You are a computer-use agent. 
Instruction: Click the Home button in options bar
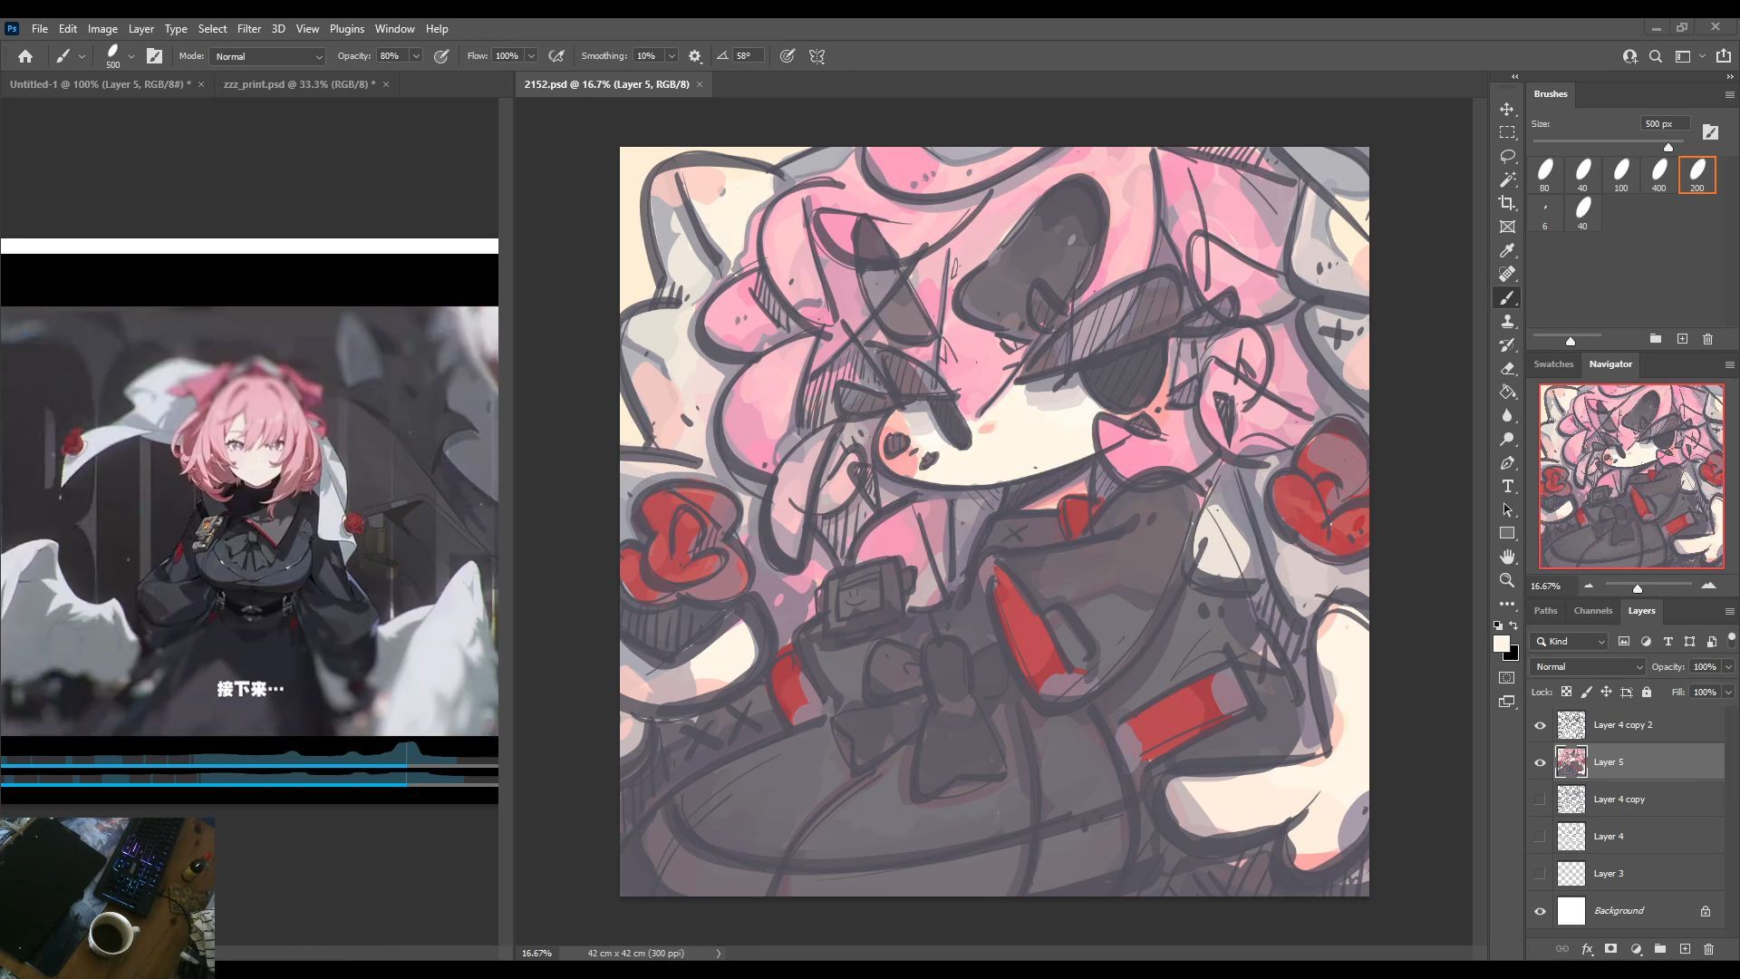point(25,56)
